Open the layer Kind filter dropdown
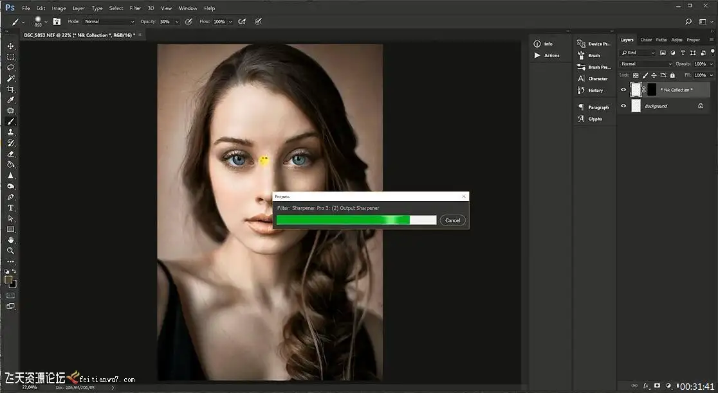 tap(638, 53)
